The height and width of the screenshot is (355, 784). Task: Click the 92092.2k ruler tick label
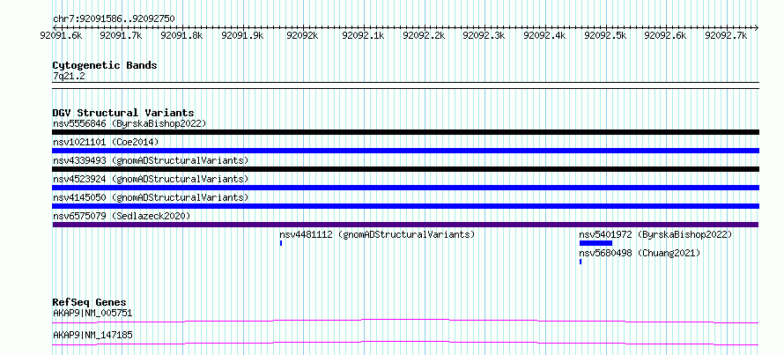pos(424,35)
